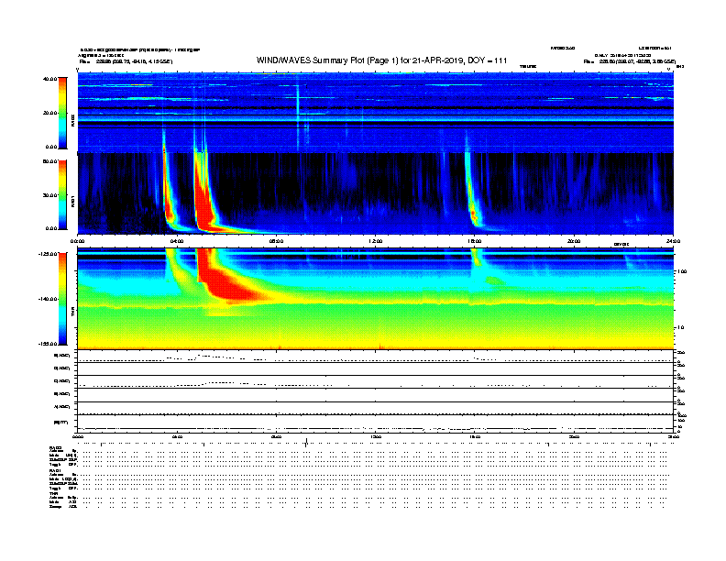Click the 04:00 time label under RAD1 spectrogram
Viewport: 726px width, 561px height.
(177, 241)
